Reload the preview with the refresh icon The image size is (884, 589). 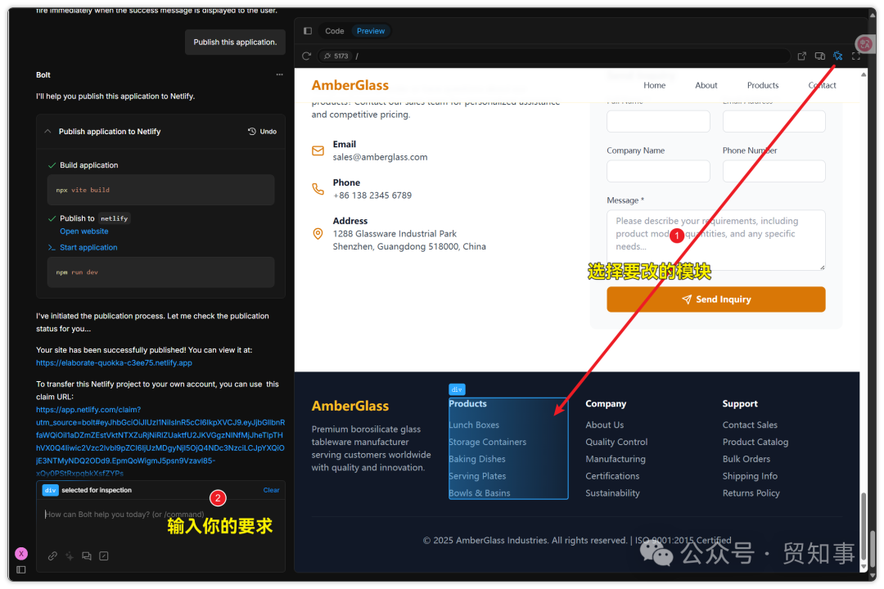[306, 56]
